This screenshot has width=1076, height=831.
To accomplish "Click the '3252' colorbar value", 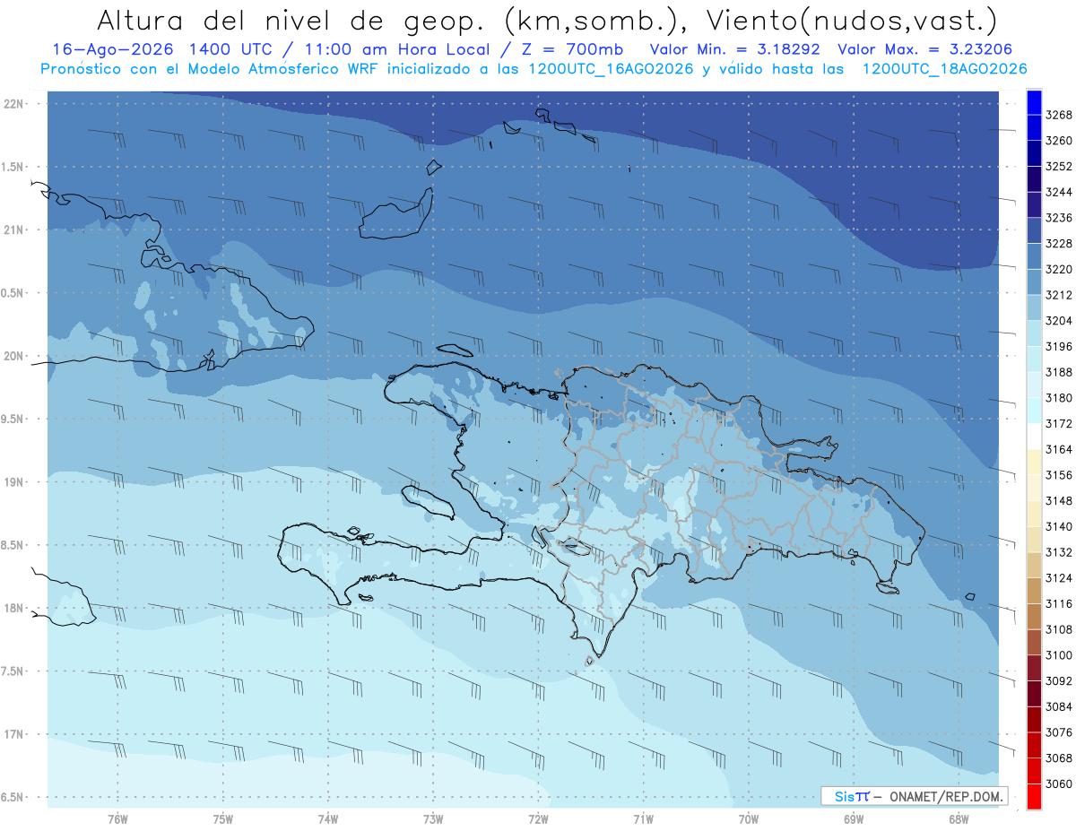I will [1059, 167].
